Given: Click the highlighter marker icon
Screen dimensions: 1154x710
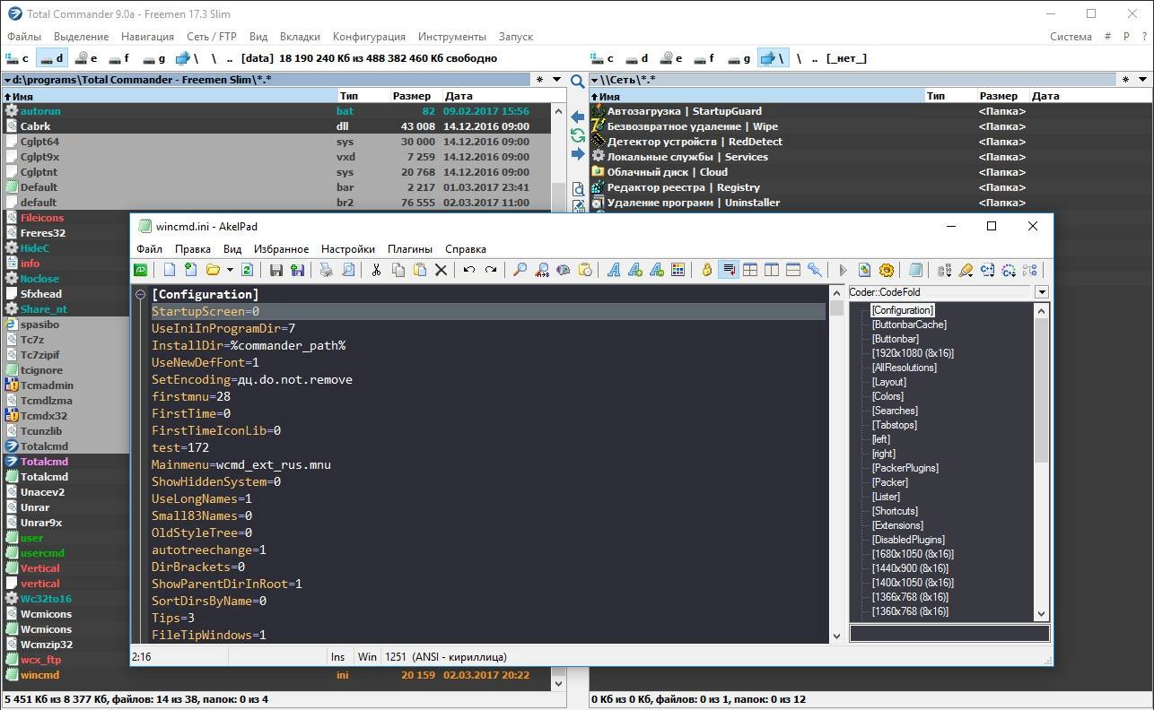Looking at the screenshot, I should tap(966, 270).
